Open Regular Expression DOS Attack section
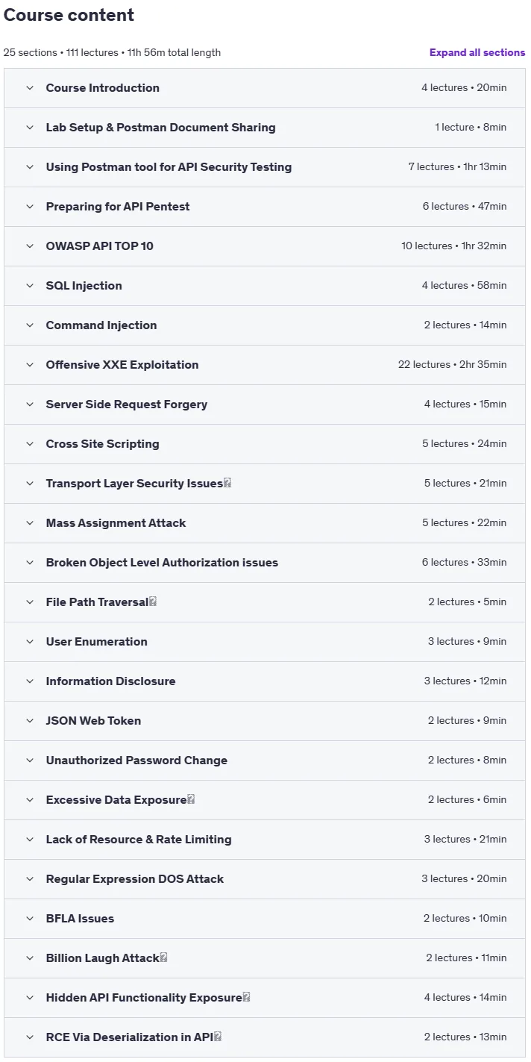531x1062 pixels. coord(265,879)
